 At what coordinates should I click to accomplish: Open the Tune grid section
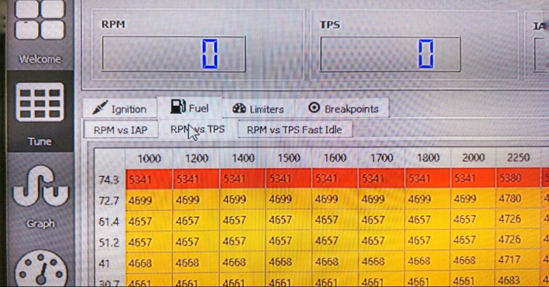(40, 112)
